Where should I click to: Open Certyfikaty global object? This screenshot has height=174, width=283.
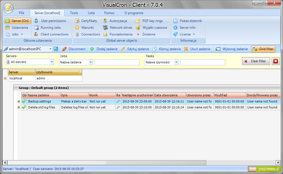pyautogui.click(x=86, y=21)
